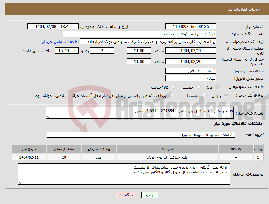Select the جزیی purchase type radio

point(226,95)
